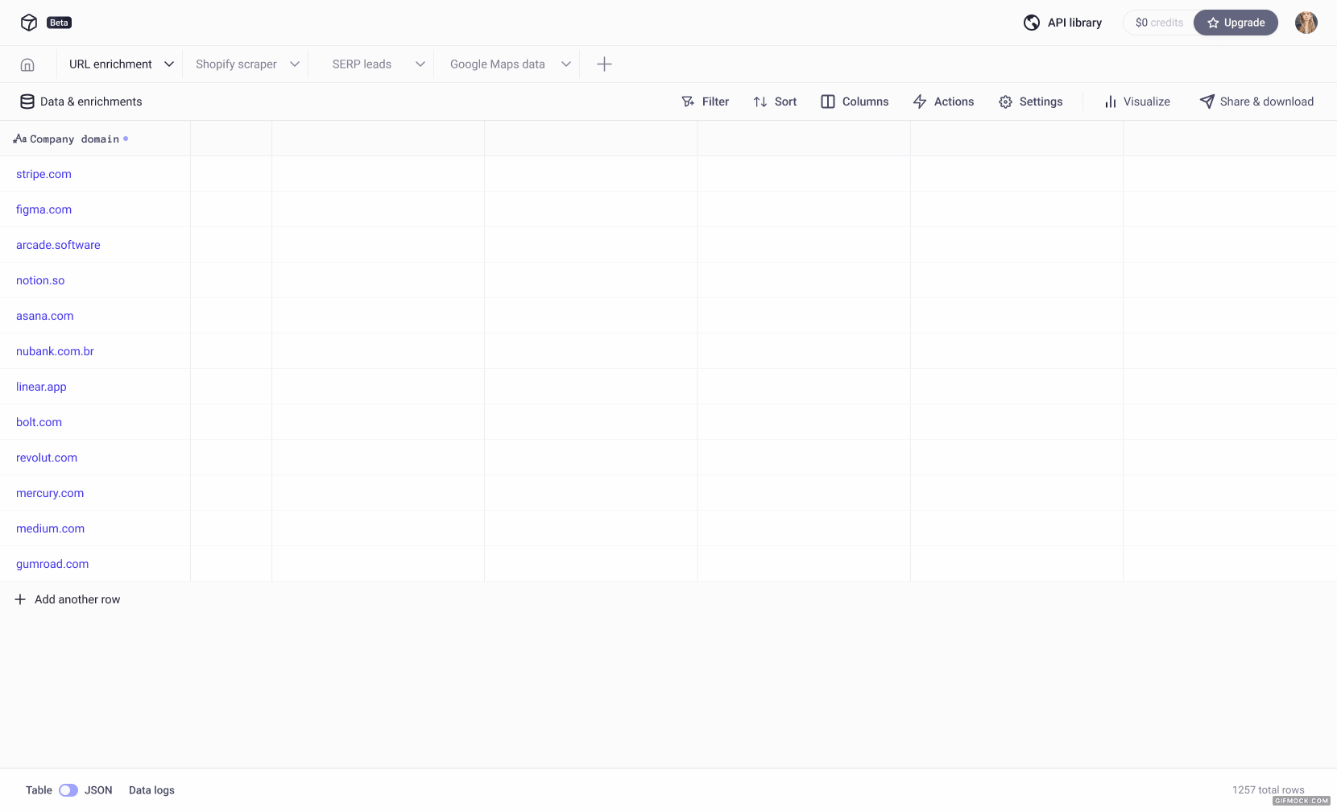
Task: Click Add another row
Action: click(x=77, y=599)
